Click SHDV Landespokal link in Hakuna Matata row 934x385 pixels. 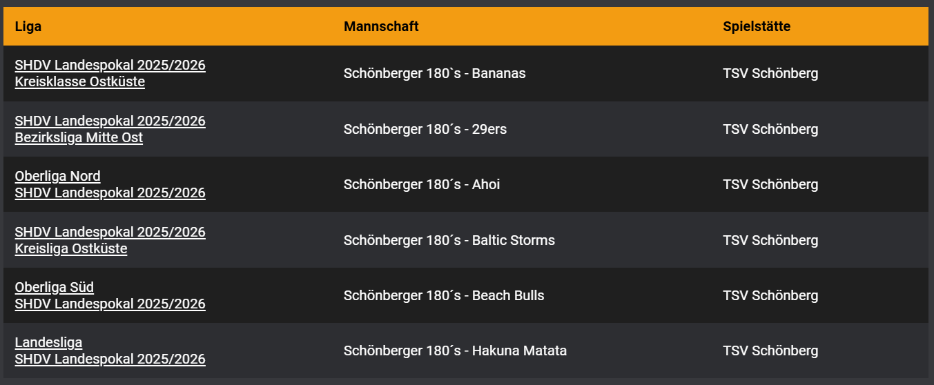coord(110,359)
